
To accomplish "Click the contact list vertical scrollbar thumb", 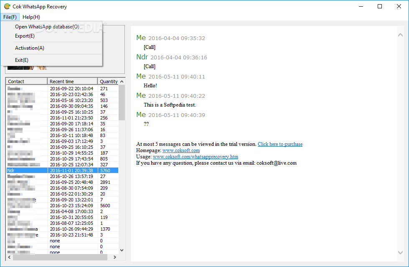I will pos(122,102).
